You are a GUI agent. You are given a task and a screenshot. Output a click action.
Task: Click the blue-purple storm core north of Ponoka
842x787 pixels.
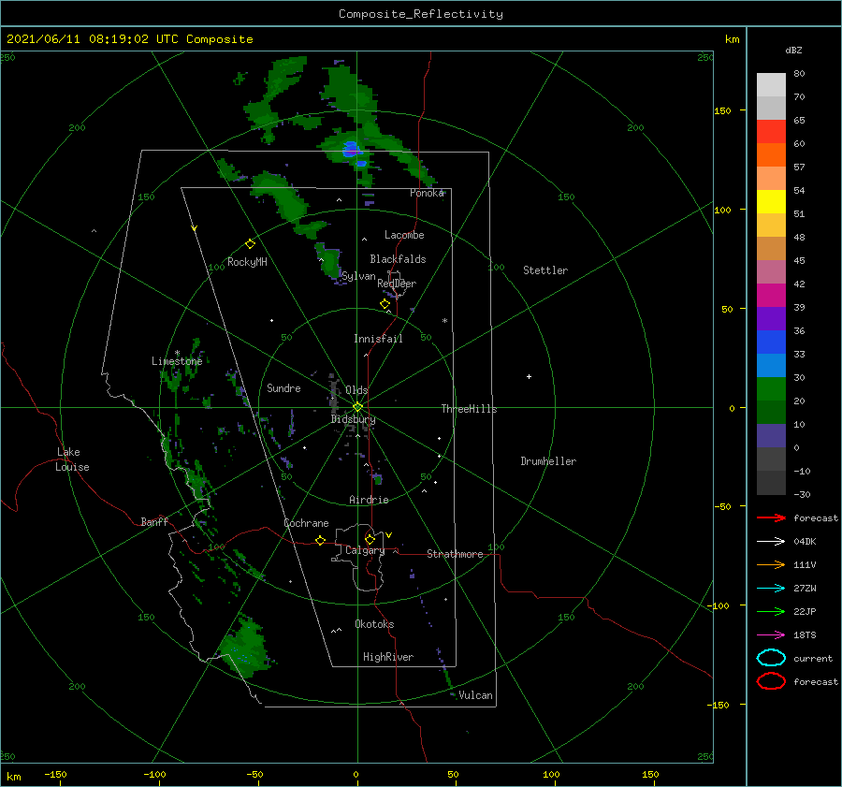(x=352, y=150)
